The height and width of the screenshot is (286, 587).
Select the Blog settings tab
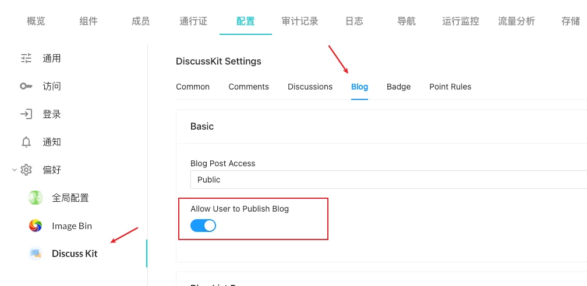[x=359, y=87]
